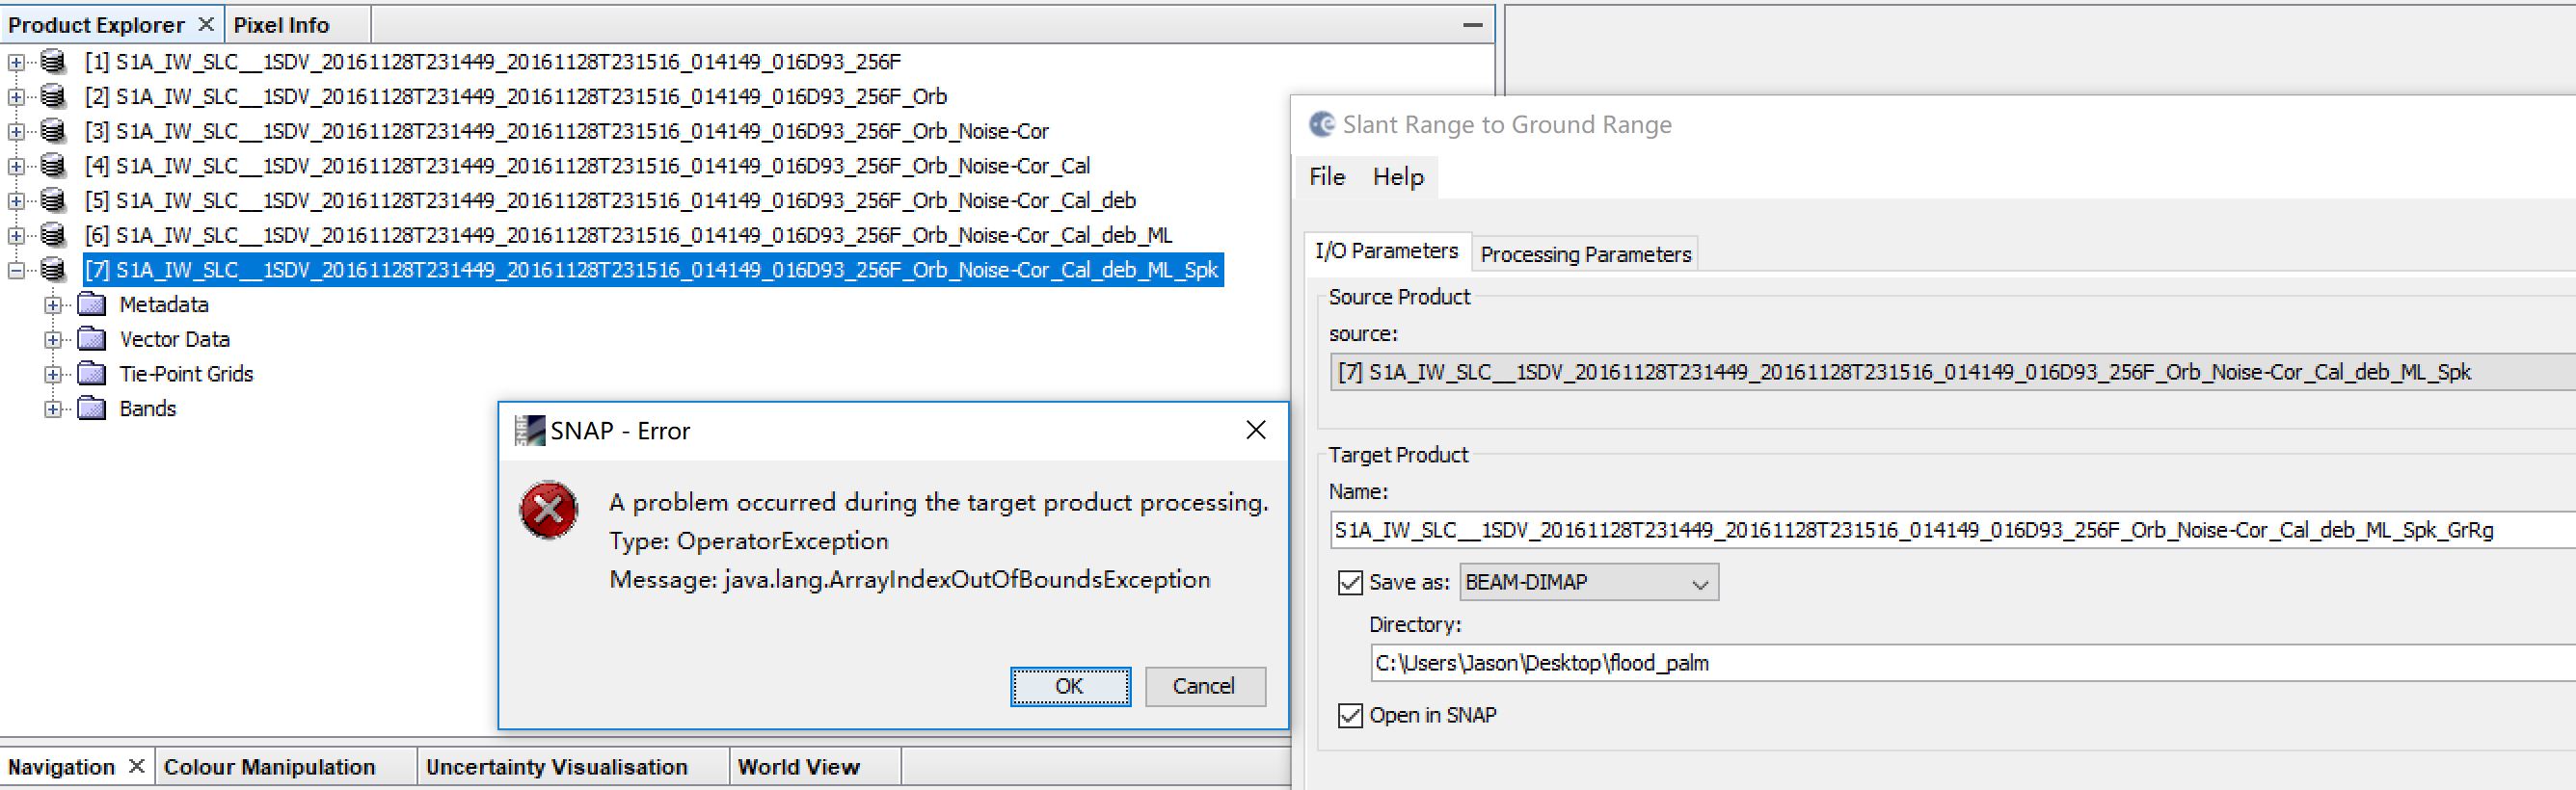The height and width of the screenshot is (790, 2576).
Task: Click the Tie-Point Grids folder icon
Action: coord(92,374)
